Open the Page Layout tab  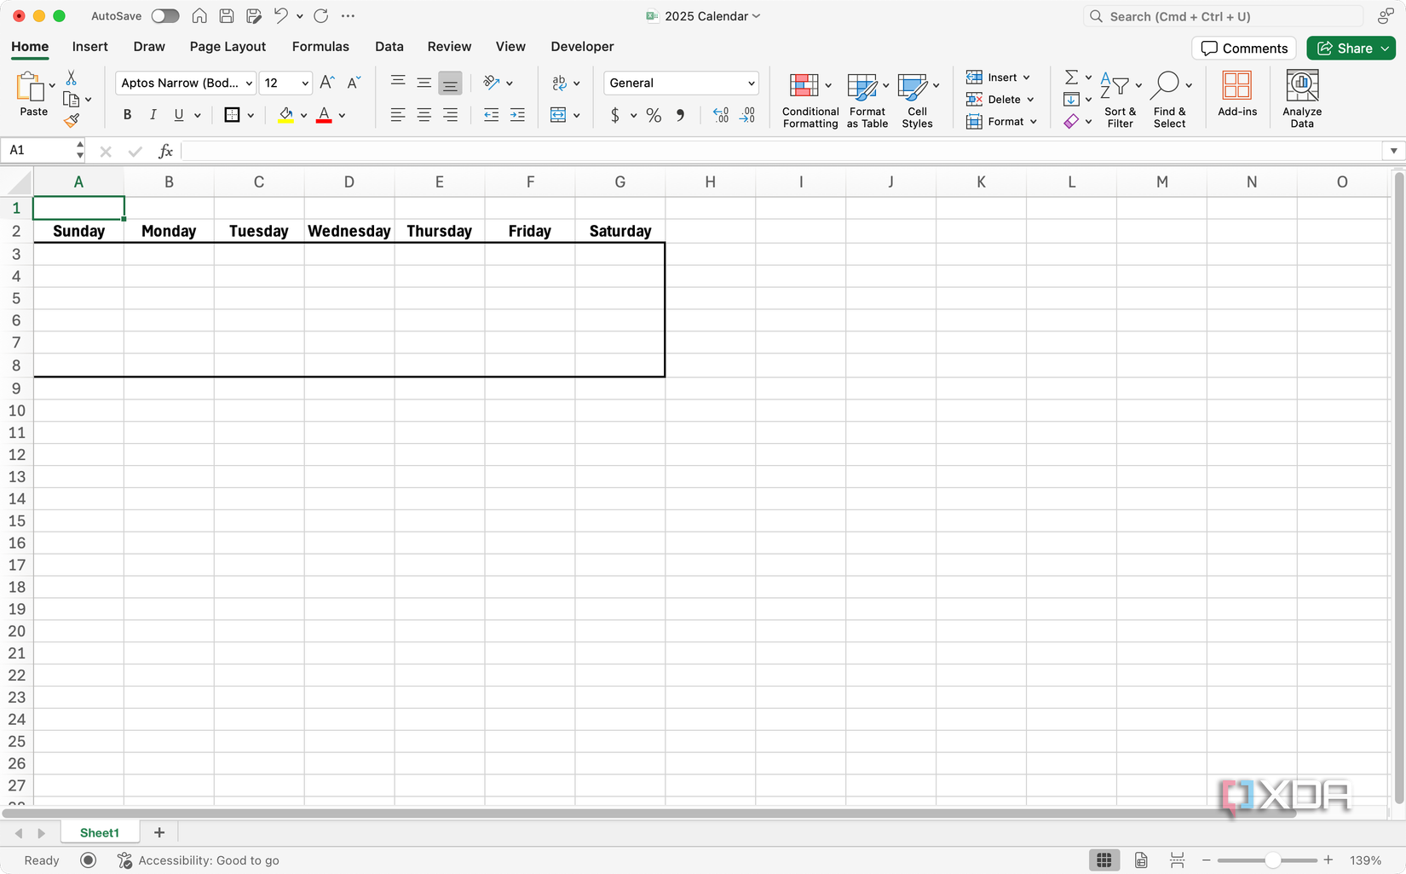click(228, 47)
